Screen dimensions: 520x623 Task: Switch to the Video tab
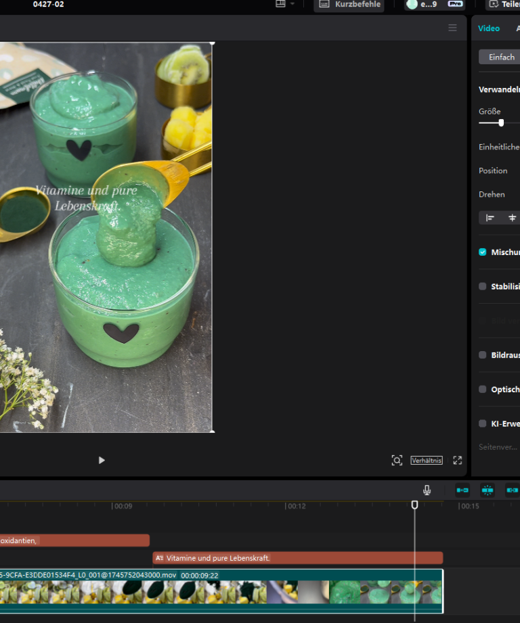pyautogui.click(x=489, y=28)
